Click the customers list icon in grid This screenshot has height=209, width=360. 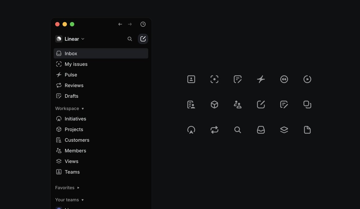click(x=191, y=104)
